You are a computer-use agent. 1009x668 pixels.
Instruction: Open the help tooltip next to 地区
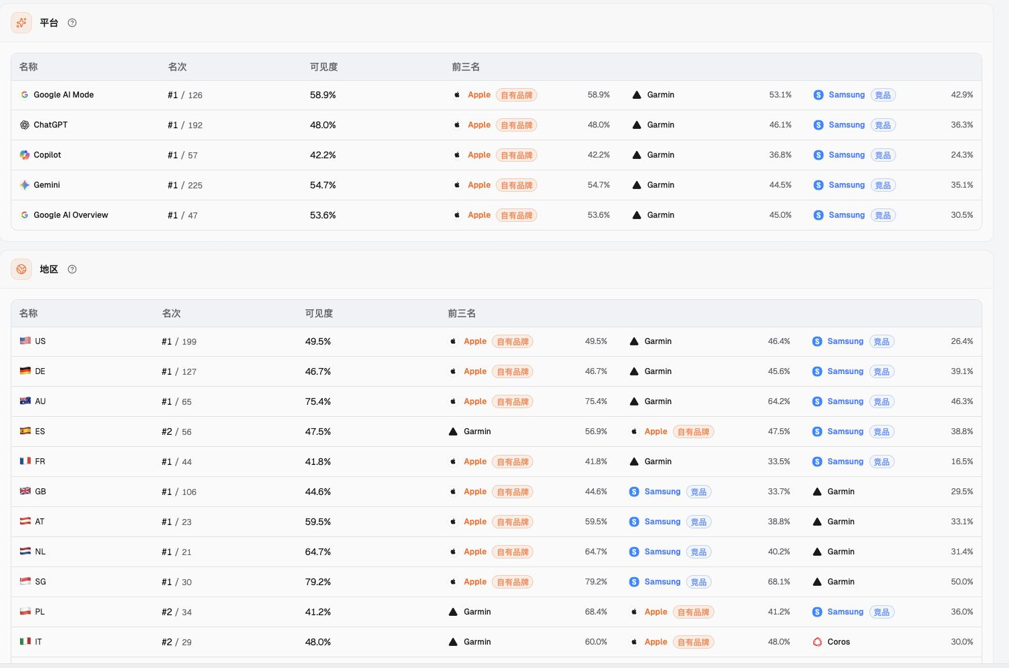coord(72,269)
